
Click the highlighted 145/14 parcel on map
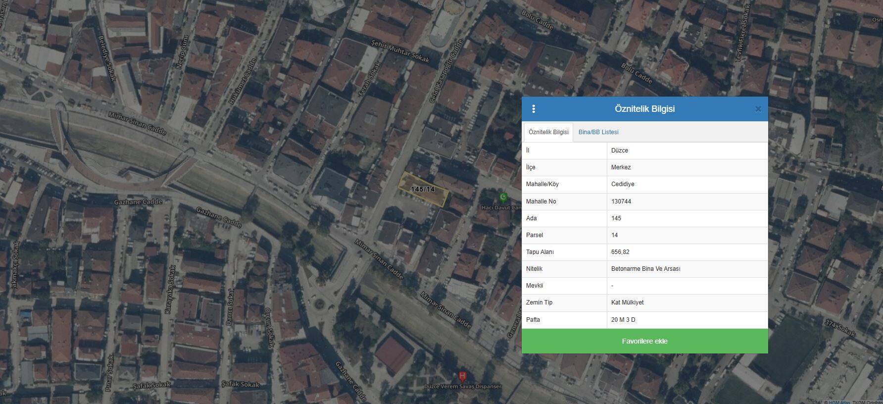(423, 189)
